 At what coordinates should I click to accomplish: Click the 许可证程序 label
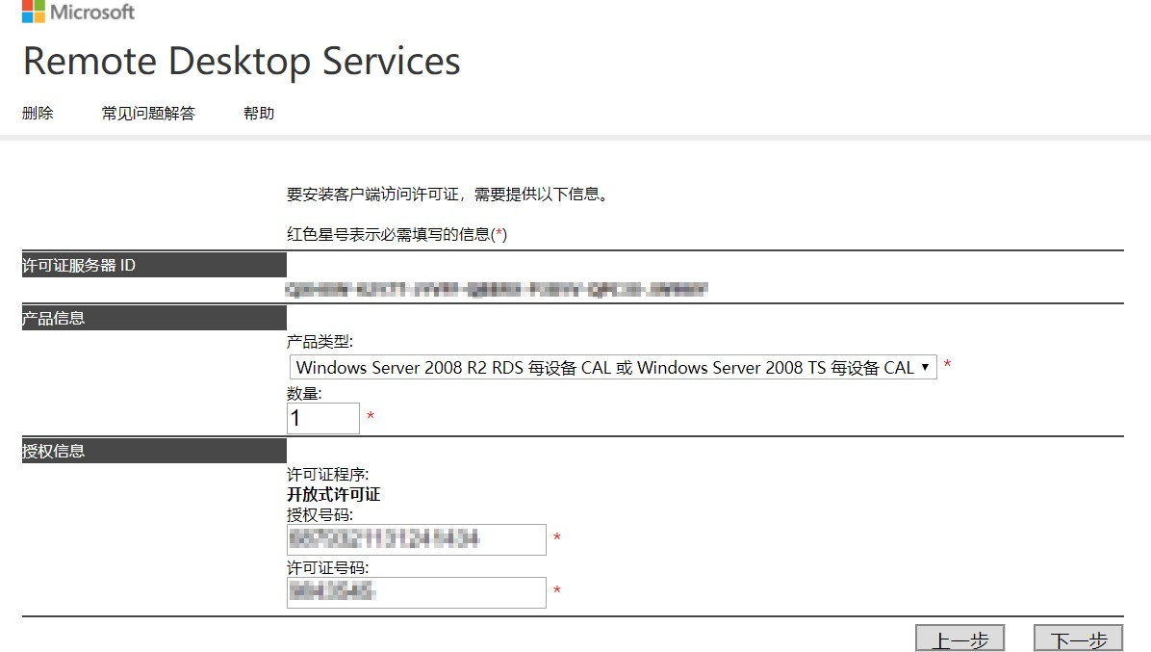pyautogui.click(x=328, y=475)
